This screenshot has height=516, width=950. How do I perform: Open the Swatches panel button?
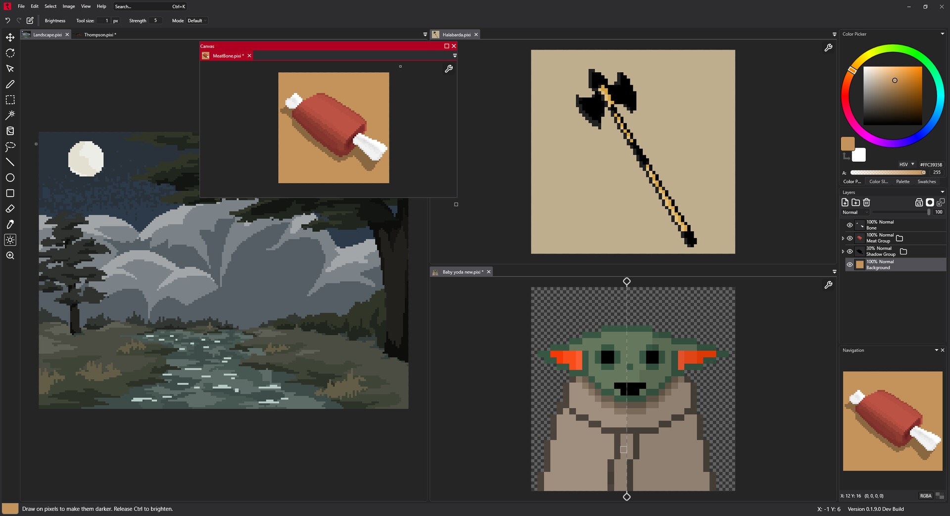pos(926,181)
